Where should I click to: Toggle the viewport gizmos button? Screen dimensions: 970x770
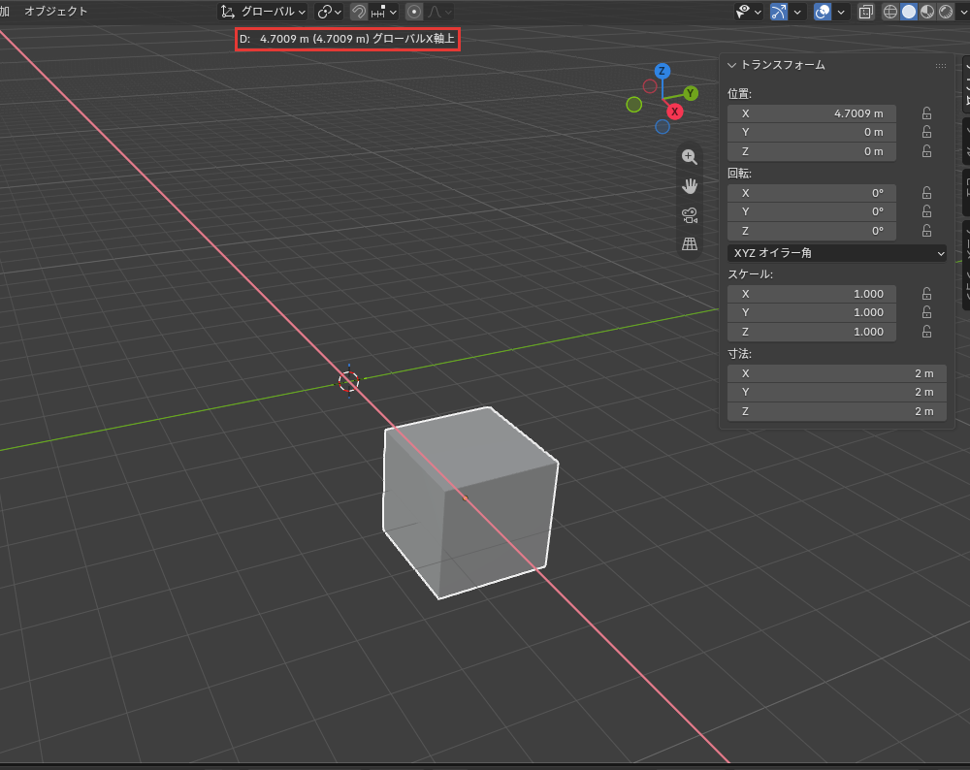[779, 12]
